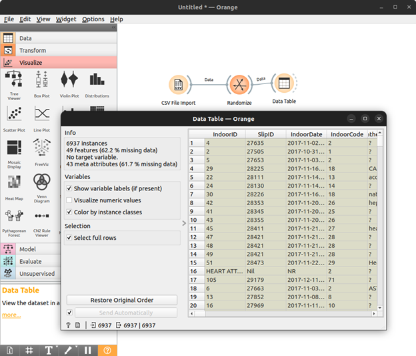
Task: Expand the Unsupervised widget category
Action: coord(31,274)
